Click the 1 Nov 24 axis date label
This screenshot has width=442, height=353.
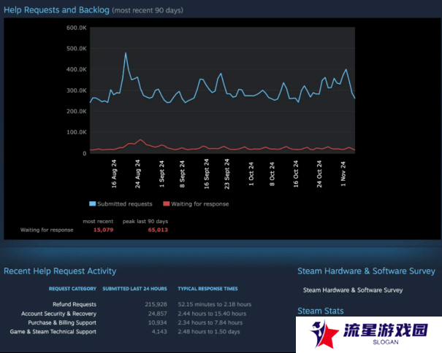point(343,174)
